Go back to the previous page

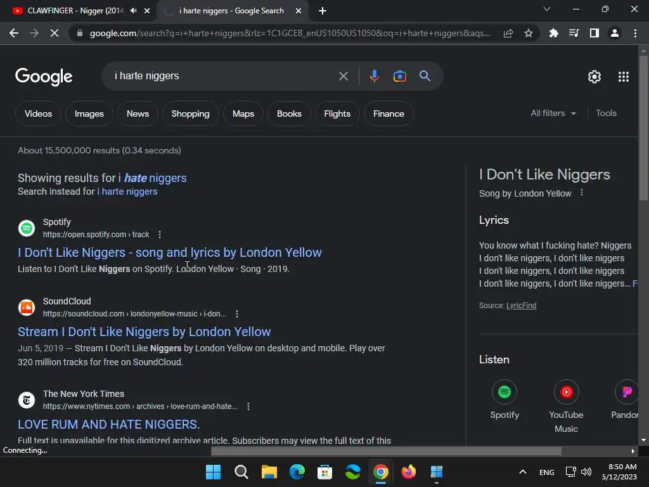[x=14, y=33]
